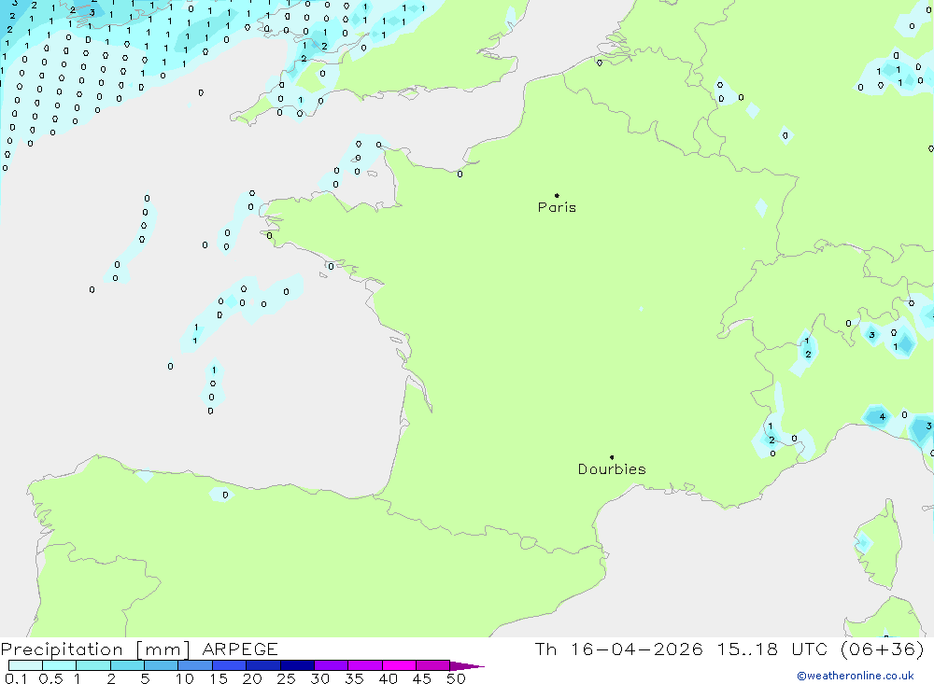Pick the 10–15 mm legend swatch
The image size is (934, 684).
pyautogui.click(x=195, y=665)
